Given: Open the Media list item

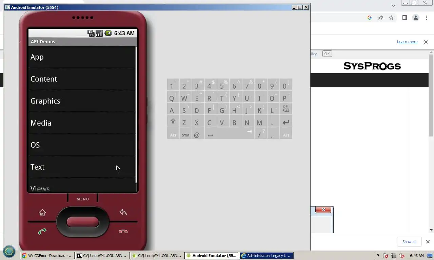Looking at the screenshot, I should 82,123.
